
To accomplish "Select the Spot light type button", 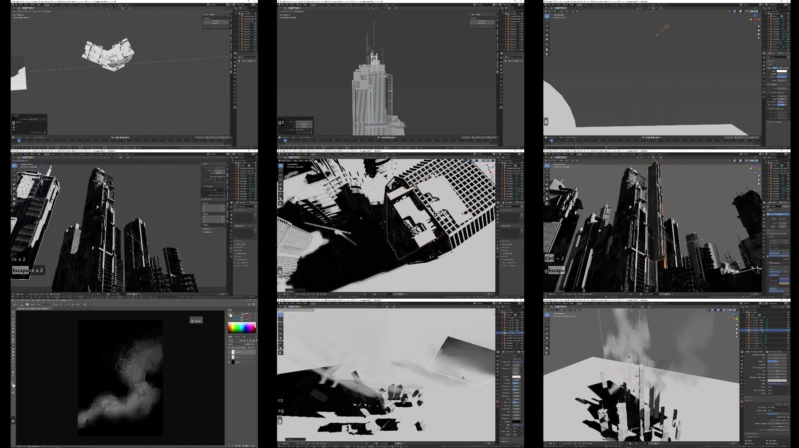I will click(781, 68).
